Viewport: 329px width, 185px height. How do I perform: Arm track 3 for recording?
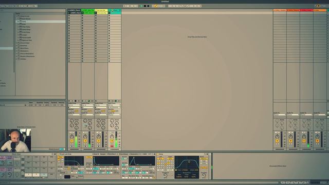pos(99,146)
